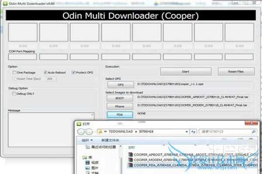Click the Phone file path field

coord(194,106)
